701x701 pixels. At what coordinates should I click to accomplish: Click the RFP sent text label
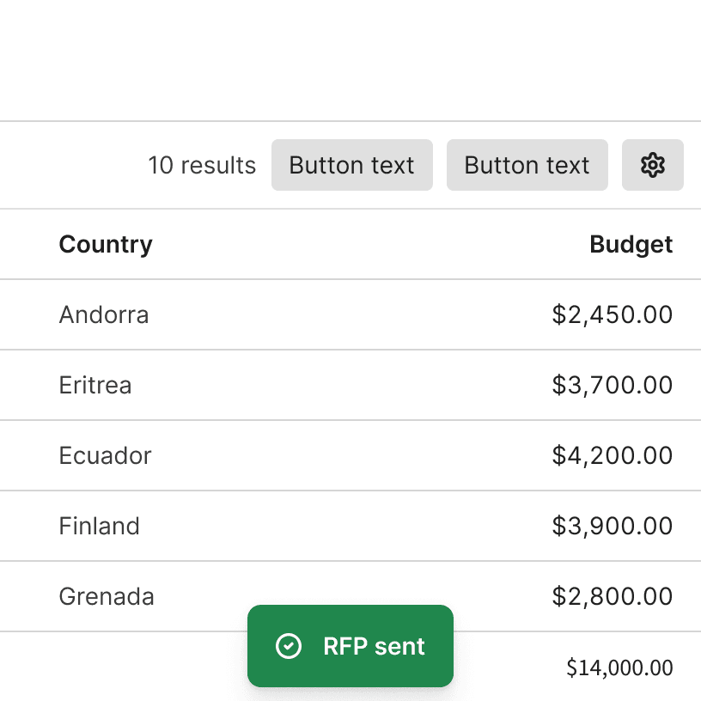[374, 646]
